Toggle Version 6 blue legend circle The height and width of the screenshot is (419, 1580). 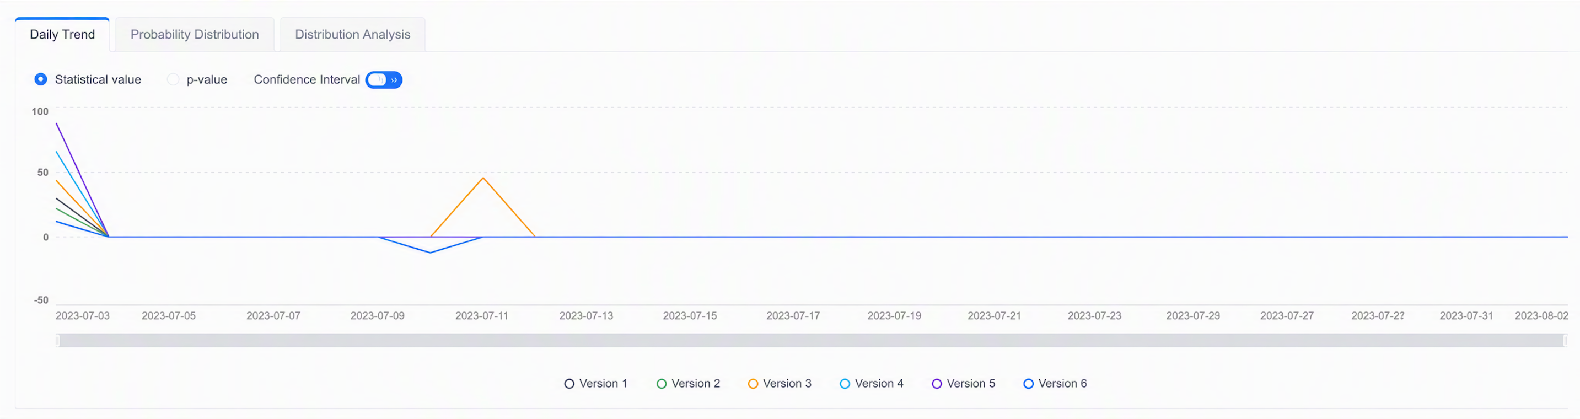click(1029, 383)
